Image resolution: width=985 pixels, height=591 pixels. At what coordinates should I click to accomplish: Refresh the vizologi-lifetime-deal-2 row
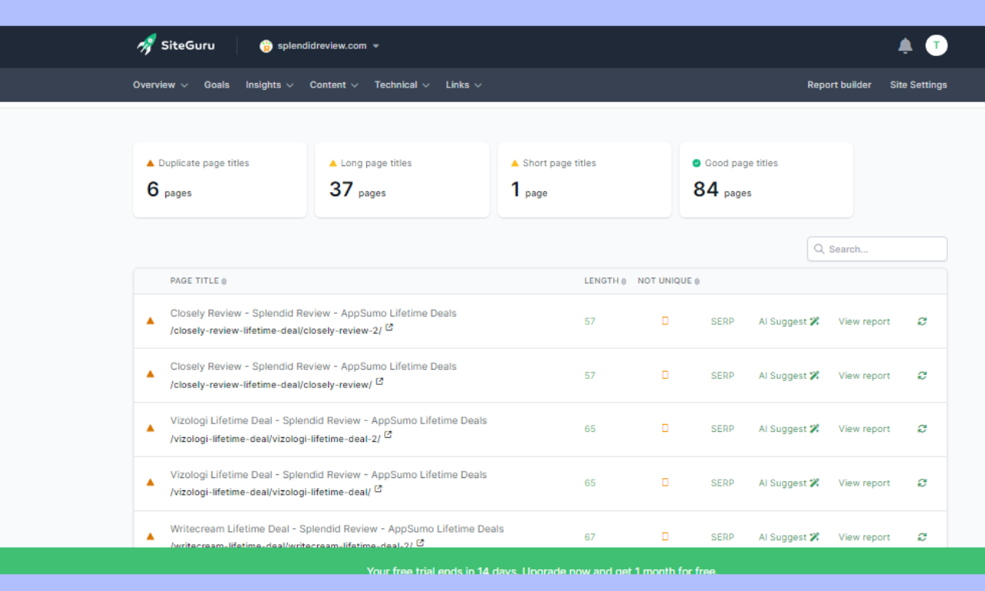[x=922, y=429]
